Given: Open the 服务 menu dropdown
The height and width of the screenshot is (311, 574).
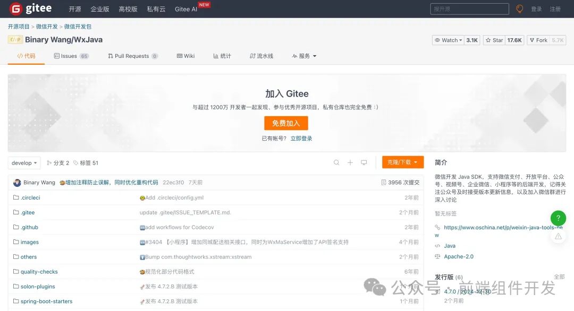Looking at the screenshot, I should [x=304, y=56].
